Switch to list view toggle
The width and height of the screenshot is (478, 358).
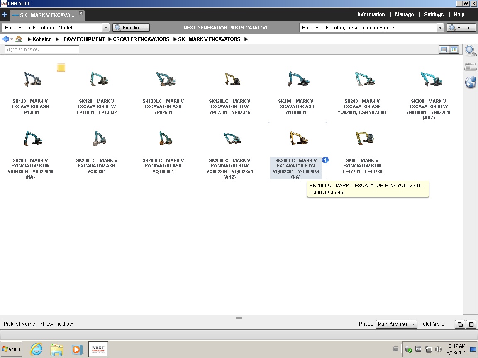click(444, 50)
